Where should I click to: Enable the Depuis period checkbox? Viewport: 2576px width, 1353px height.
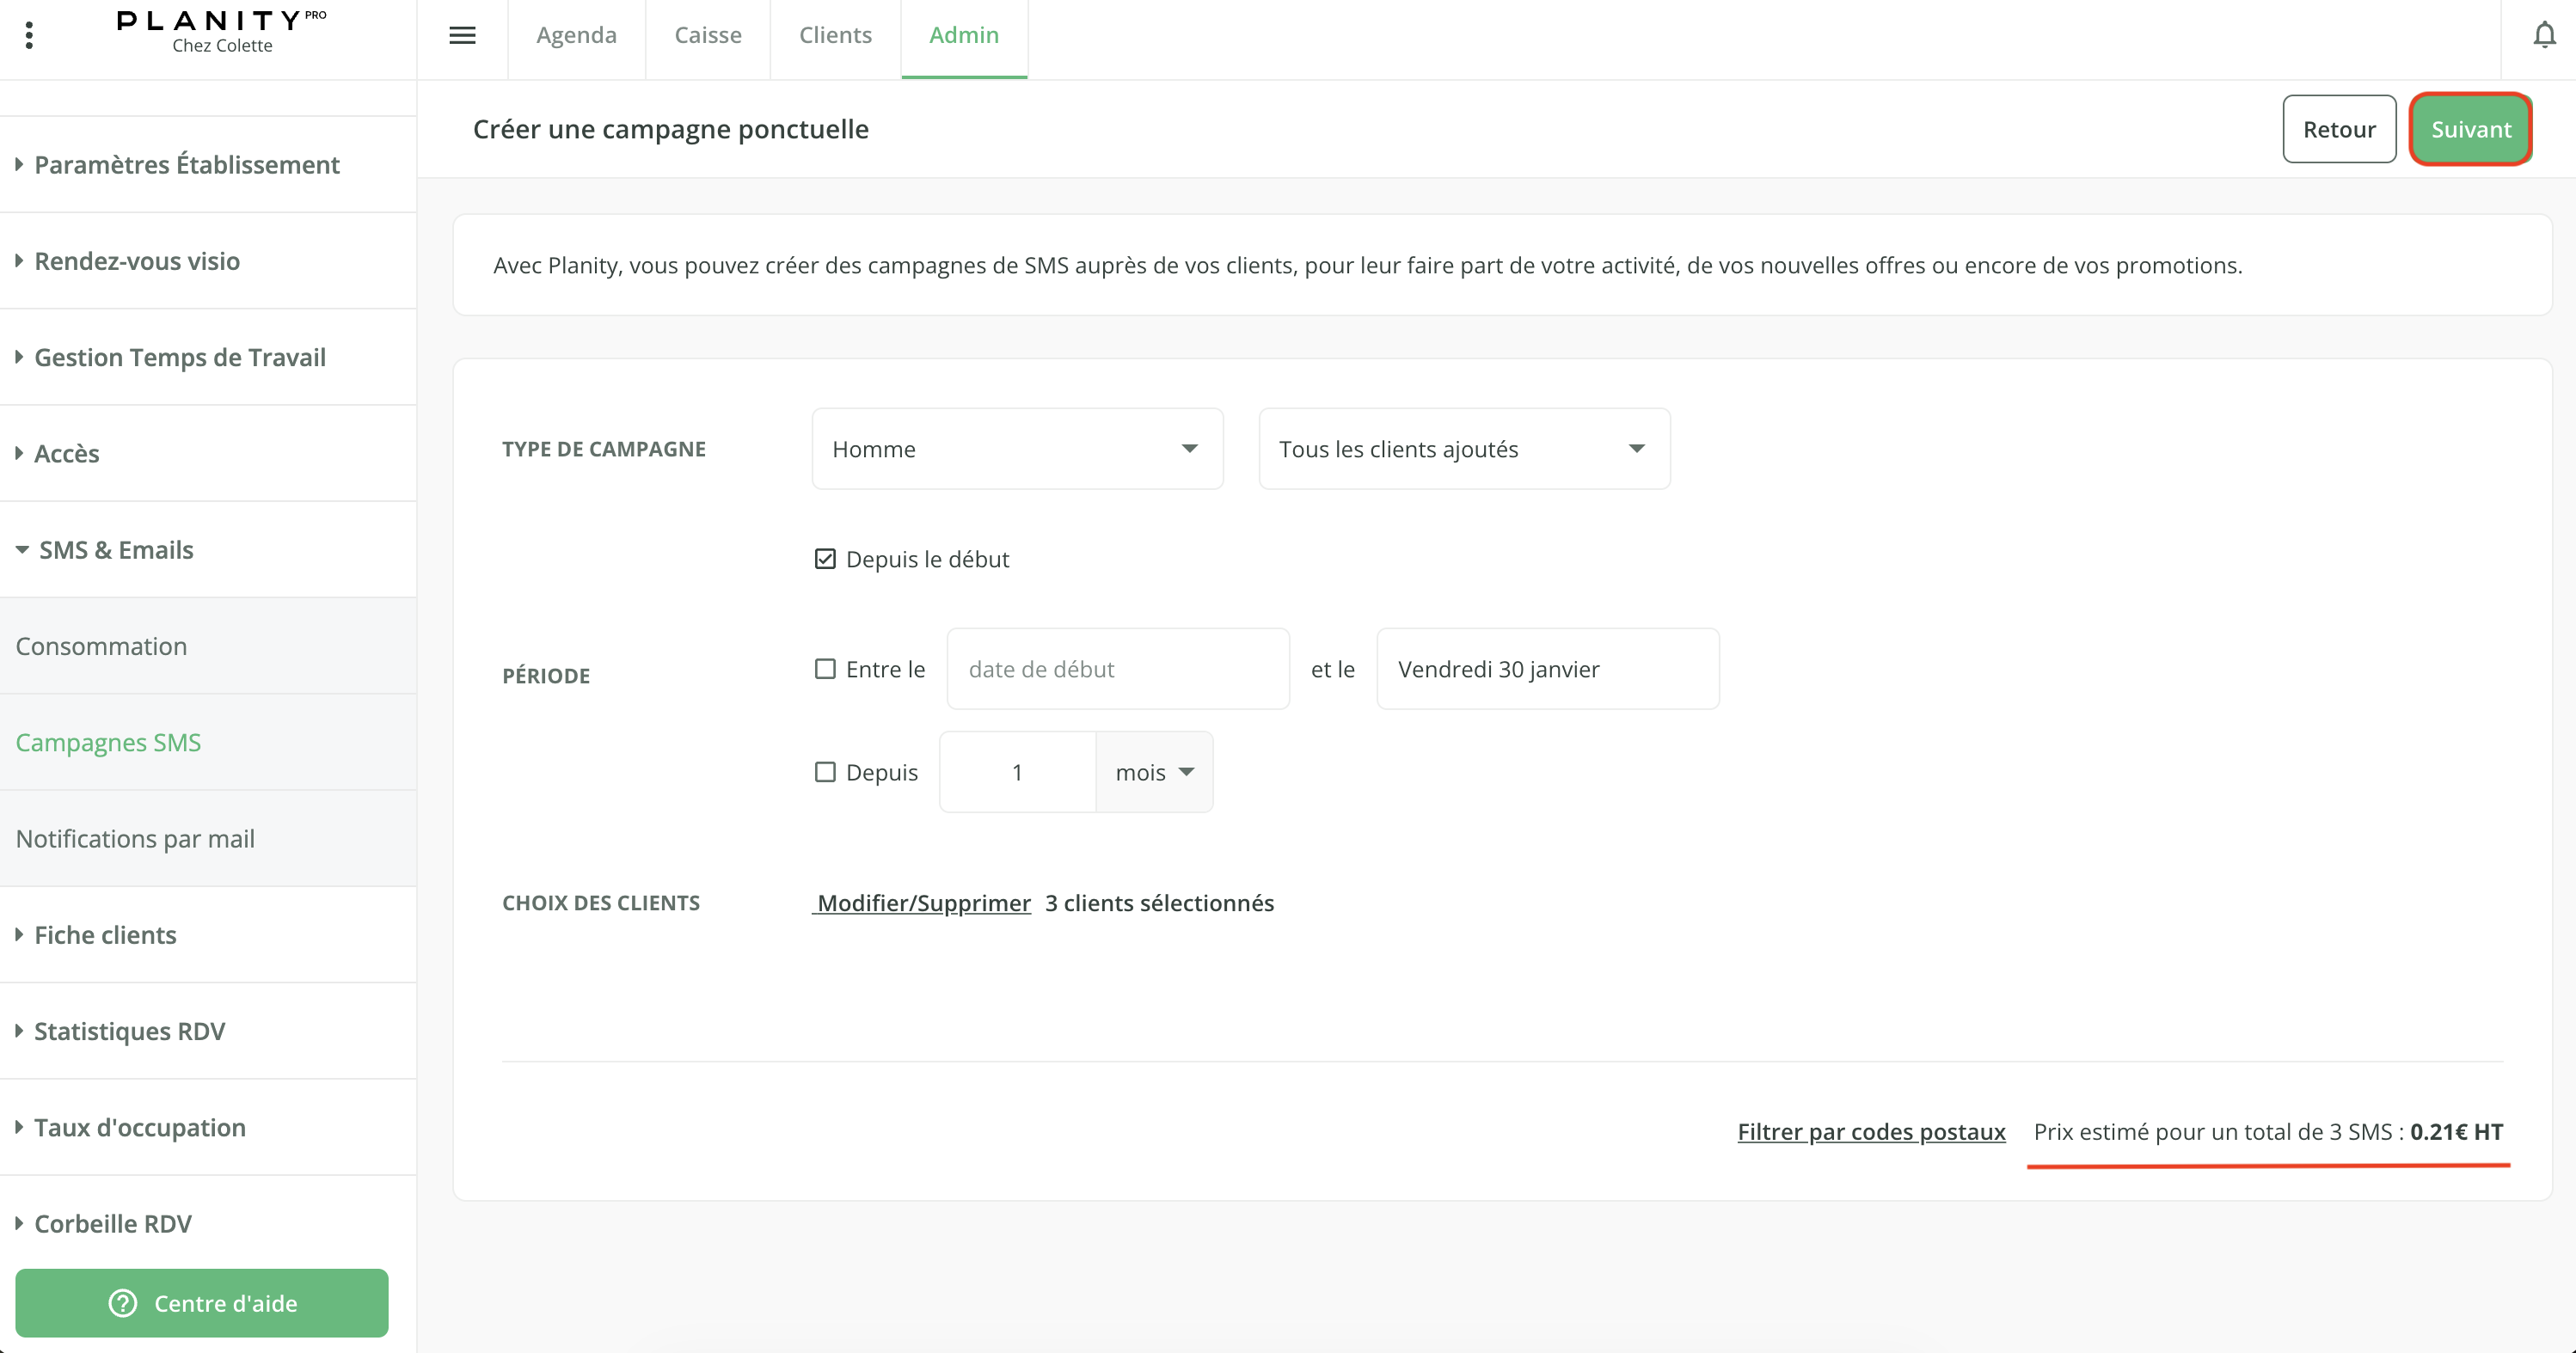click(825, 772)
